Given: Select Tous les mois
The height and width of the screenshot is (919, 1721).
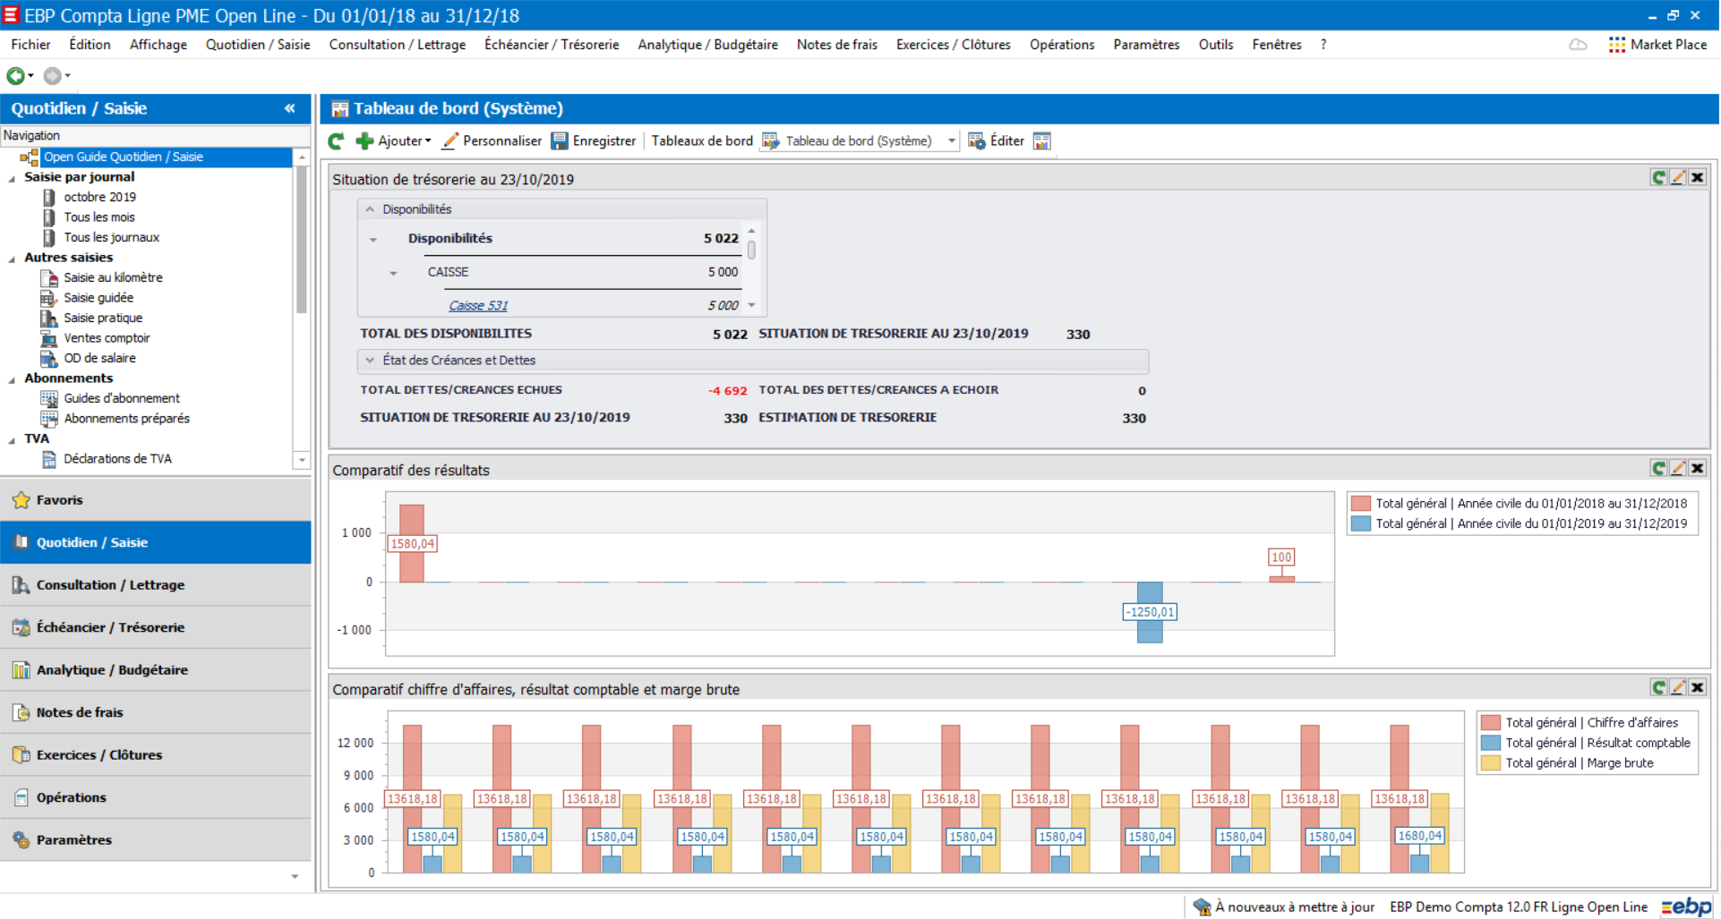Looking at the screenshot, I should coord(98,217).
